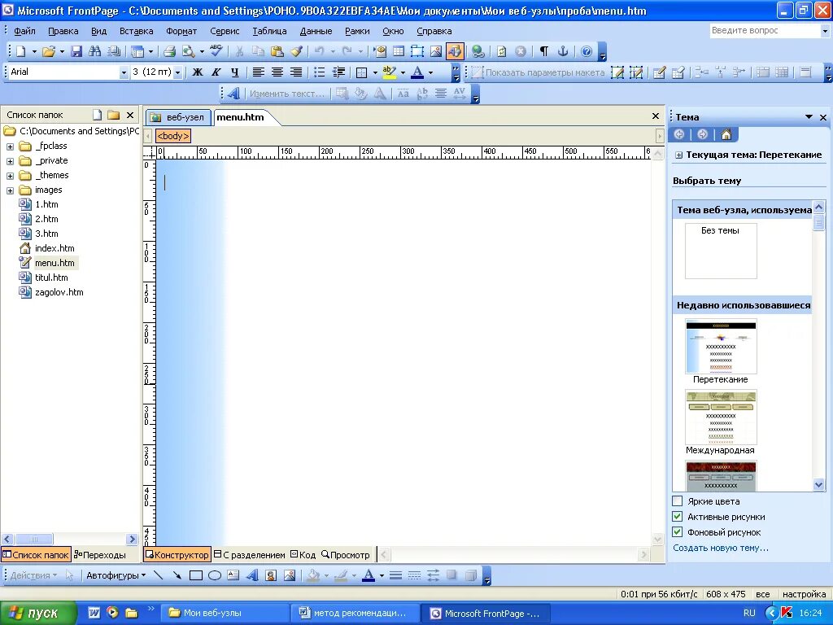Switch to the веб-узел tab

click(178, 117)
